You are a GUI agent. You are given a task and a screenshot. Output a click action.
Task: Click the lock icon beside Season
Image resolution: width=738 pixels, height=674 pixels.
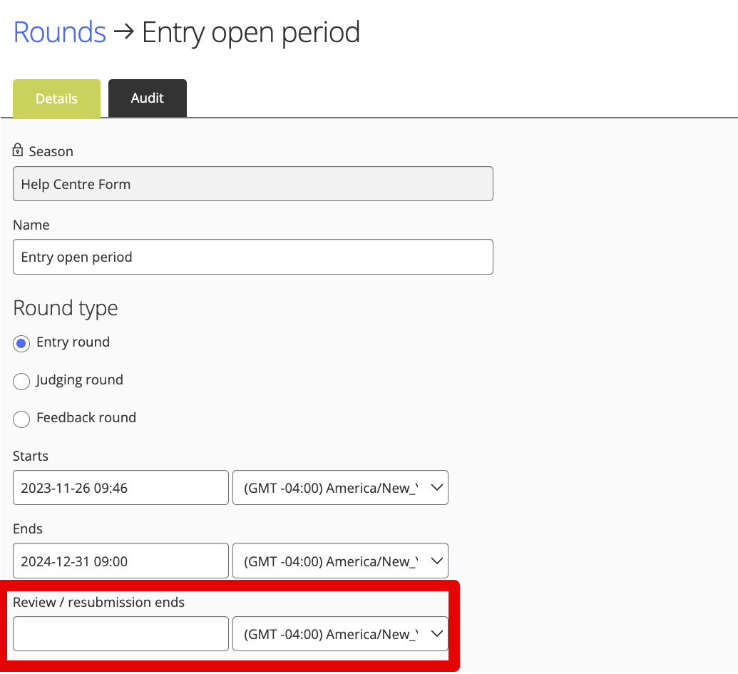(x=16, y=150)
